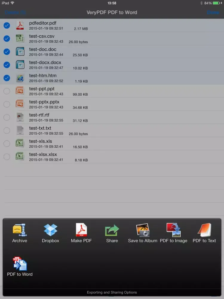Uncheck pdfeditor.pdf selection circle
The image size is (224, 299).
[x=7, y=25]
